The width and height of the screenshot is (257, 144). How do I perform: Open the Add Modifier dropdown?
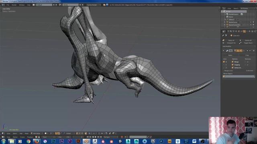click(x=239, y=46)
